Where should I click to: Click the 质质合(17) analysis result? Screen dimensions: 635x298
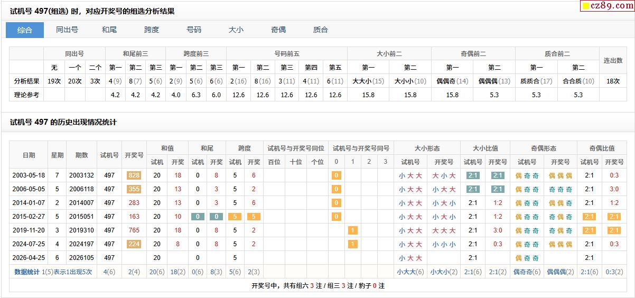coord(536,81)
